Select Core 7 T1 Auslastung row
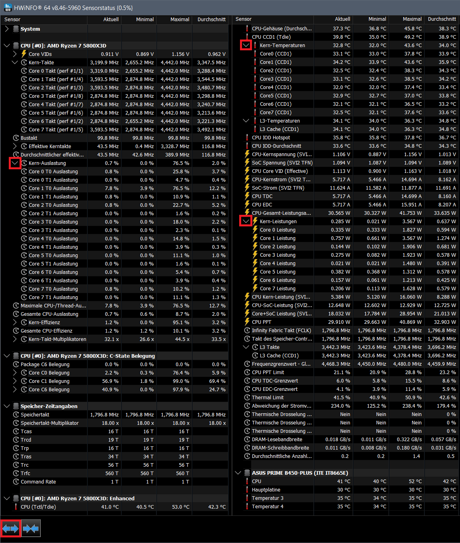 coord(115,297)
